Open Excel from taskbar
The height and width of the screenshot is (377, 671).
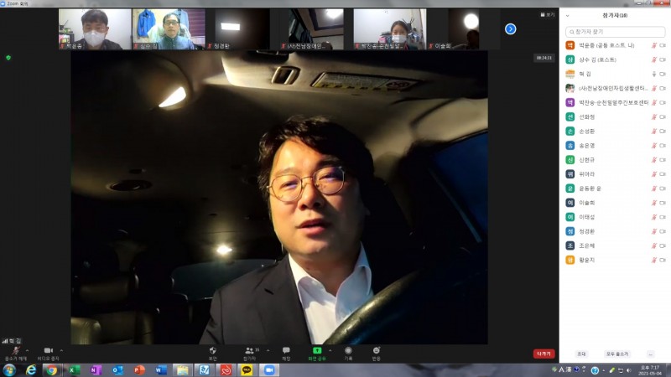pos(74,370)
